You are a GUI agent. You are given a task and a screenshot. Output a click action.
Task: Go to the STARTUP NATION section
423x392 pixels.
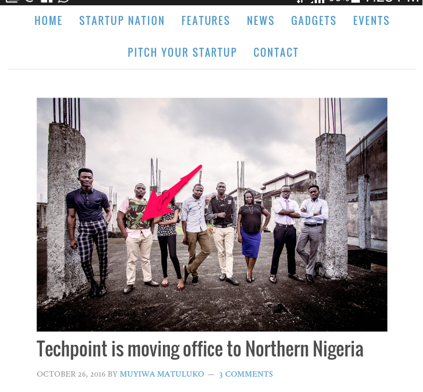tap(122, 21)
